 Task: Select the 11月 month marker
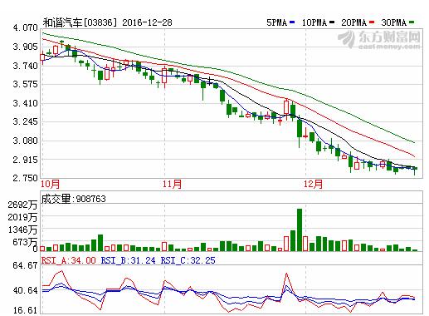(x=172, y=184)
